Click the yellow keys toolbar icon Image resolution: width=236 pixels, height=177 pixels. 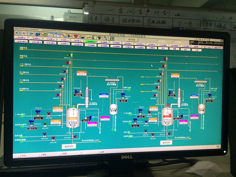click(x=88, y=37)
